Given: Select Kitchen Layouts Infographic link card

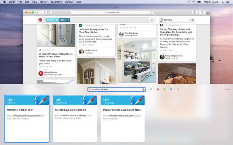Looking at the screenshot, I should [x=75, y=119].
